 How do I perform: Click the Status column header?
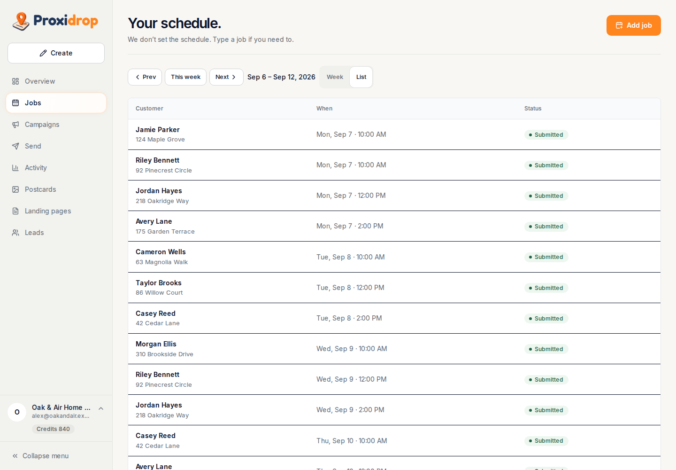click(533, 109)
